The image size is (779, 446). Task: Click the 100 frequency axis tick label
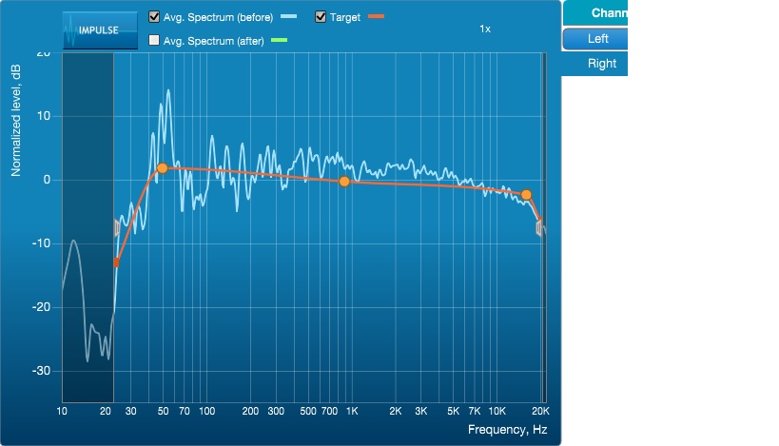tap(206, 411)
